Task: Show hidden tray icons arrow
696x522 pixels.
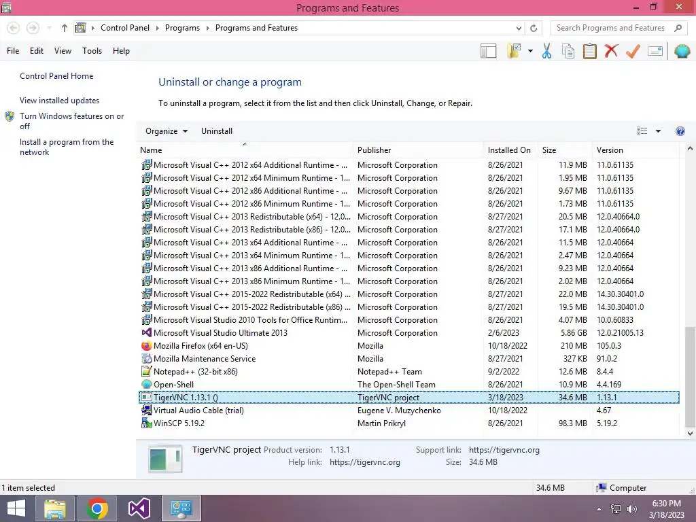Action: [x=599, y=509]
